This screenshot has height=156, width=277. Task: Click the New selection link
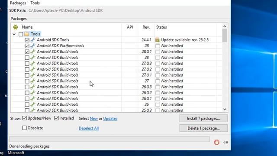point(93,118)
